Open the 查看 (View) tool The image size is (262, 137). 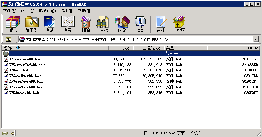click(67, 24)
